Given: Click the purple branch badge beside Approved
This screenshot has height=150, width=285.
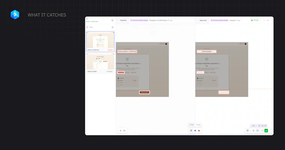Looking at the screenshot, I should (219, 20).
